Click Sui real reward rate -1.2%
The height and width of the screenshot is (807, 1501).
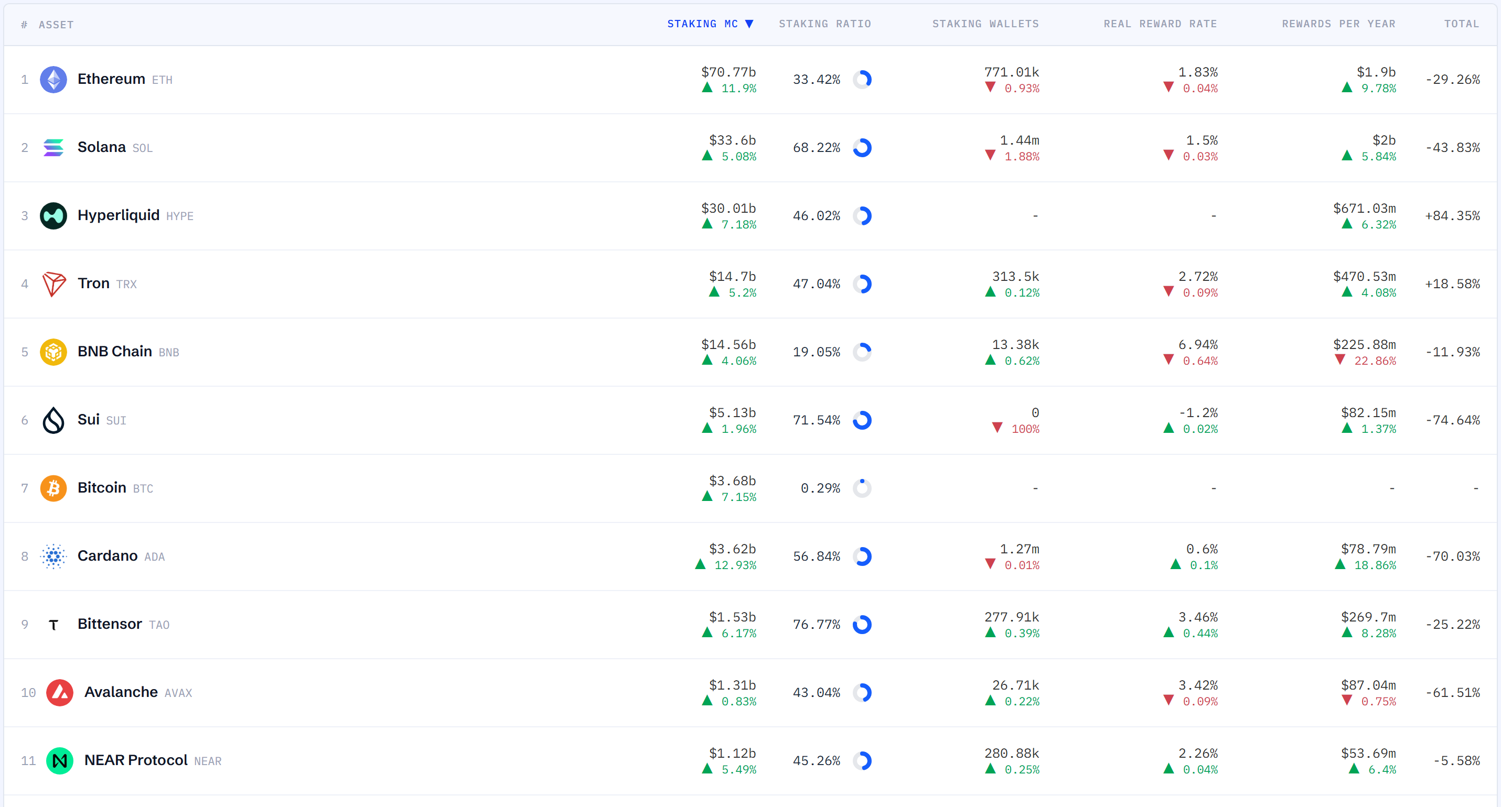[1198, 413]
